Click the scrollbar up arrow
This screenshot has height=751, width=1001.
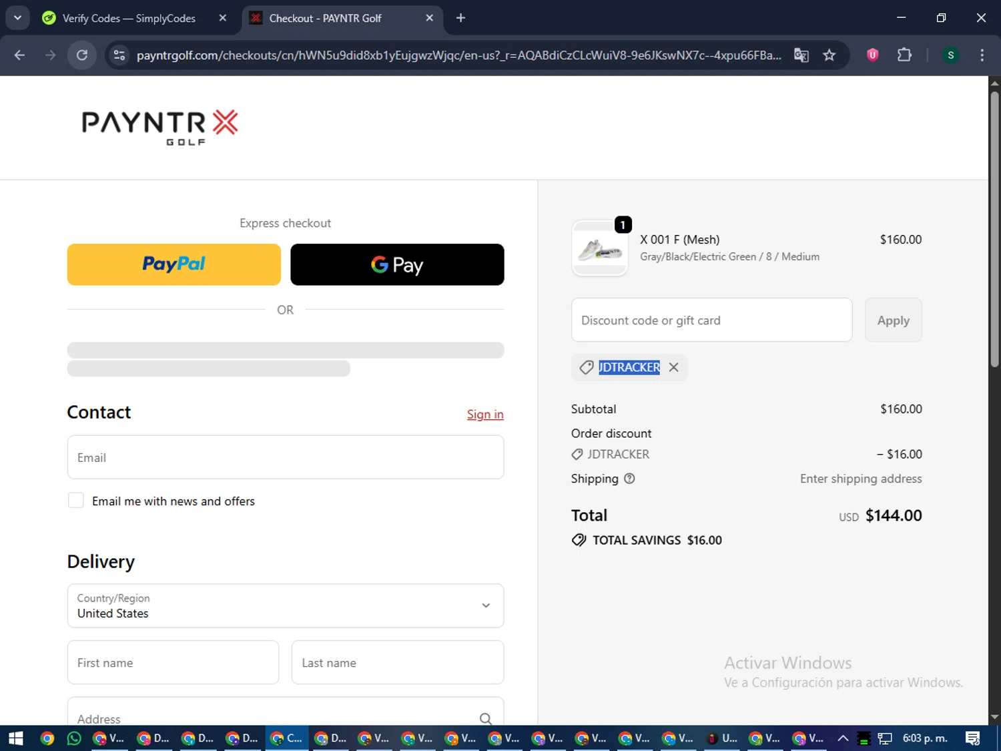(x=994, y=83)
